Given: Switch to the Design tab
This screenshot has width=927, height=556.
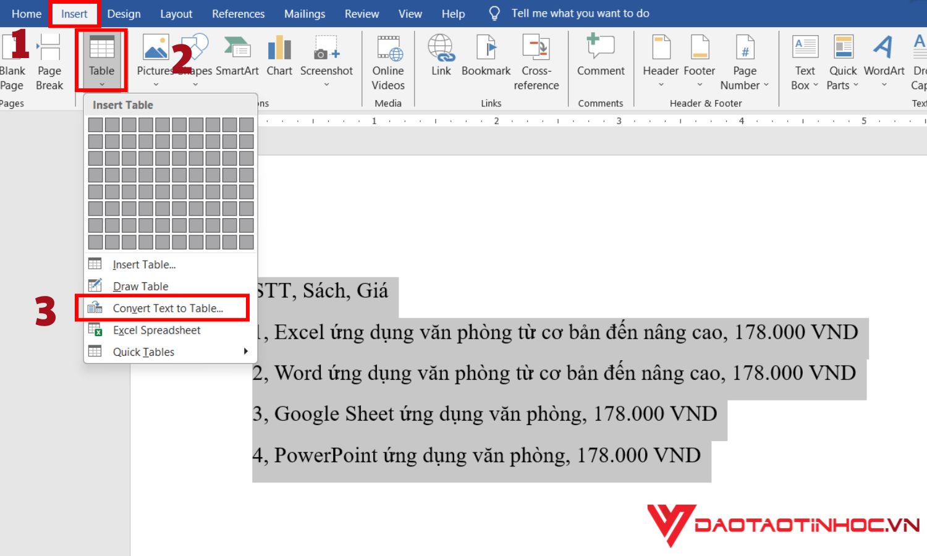Looking at the screenshot, I should [124, 14].
